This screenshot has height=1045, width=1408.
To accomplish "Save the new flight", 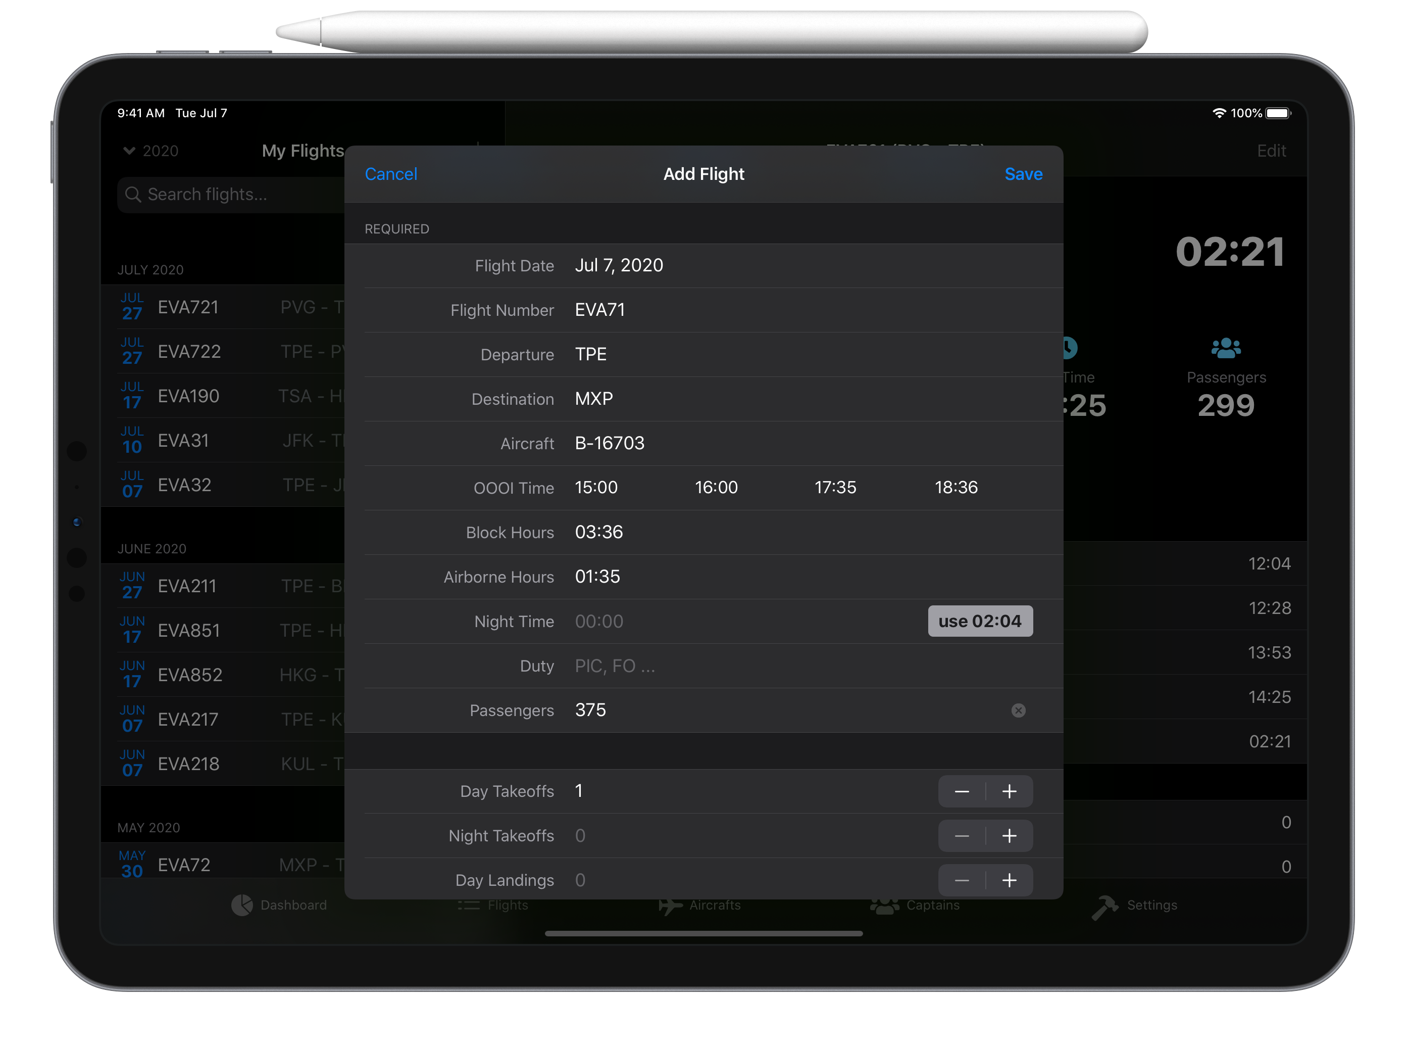I will 1023,174.
